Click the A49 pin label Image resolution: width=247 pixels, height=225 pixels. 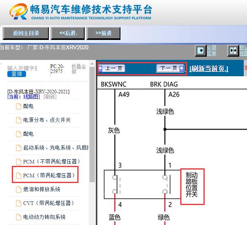(124, 95)
